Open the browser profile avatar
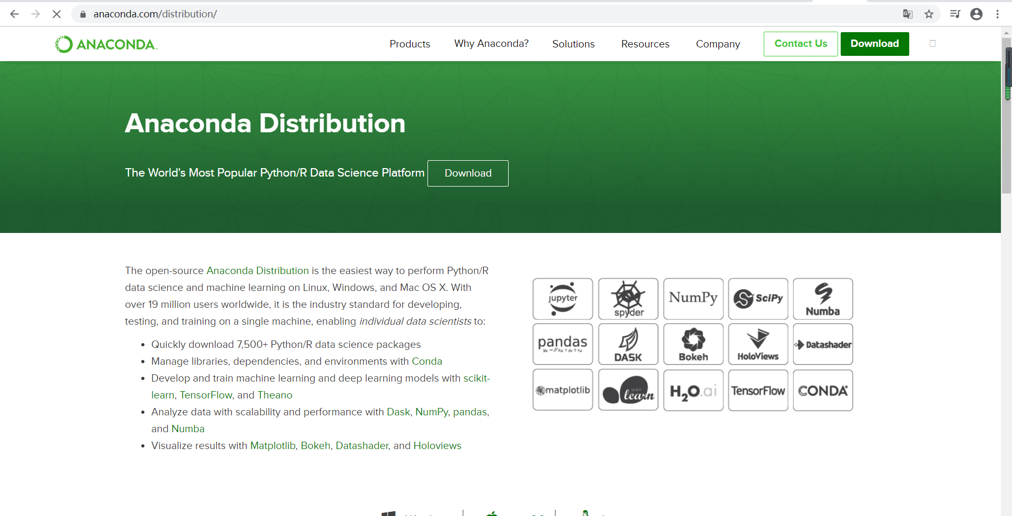 [976, 14]
